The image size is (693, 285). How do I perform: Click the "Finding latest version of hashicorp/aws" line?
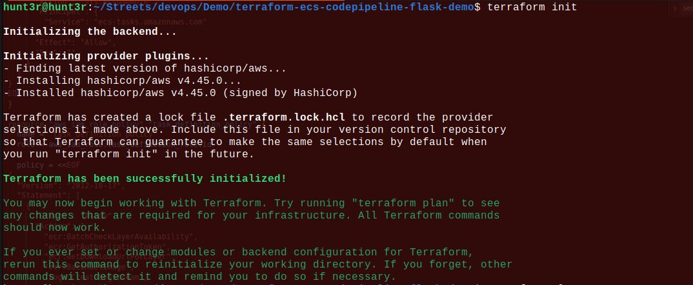[x=148, y=68]
